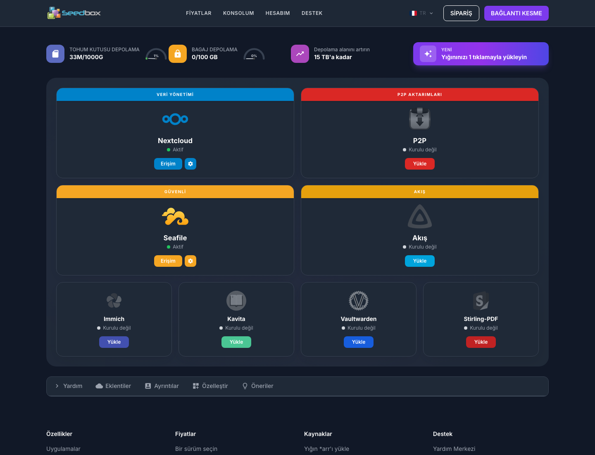Screen dimensions: 595x455
Task: Click the Özellikler footer heading
Action: click(x=59, y=434)
